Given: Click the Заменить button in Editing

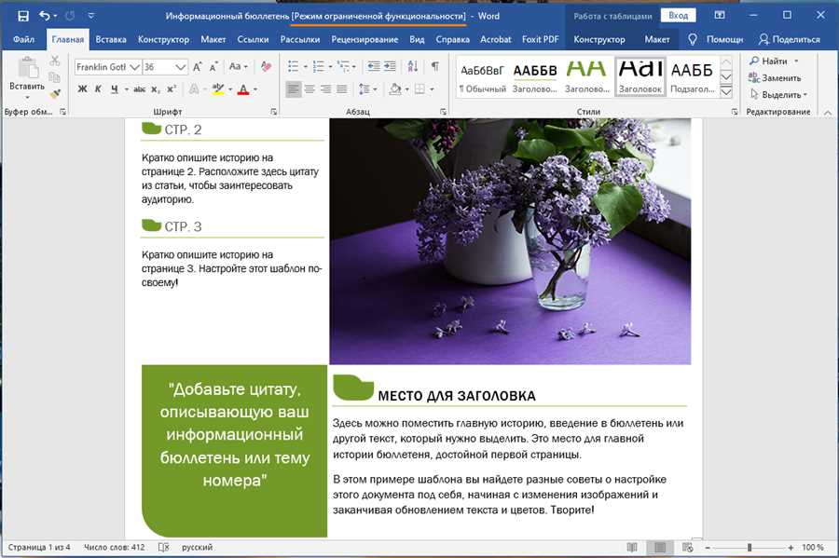Looking at the screenshot, I should pyautogui.click(x=775, y=78).
